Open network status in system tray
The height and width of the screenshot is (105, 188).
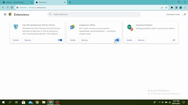pyautogui.click(x=170, y=102)
